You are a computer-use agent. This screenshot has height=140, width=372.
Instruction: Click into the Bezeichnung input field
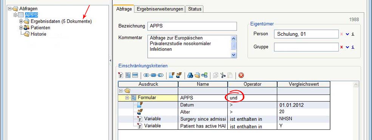coord(192,26)
